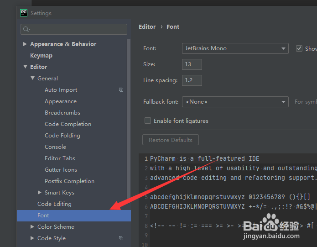Click the Appearance & Behavior label
Screen dimensions: 317x247
tap(63, 44)
